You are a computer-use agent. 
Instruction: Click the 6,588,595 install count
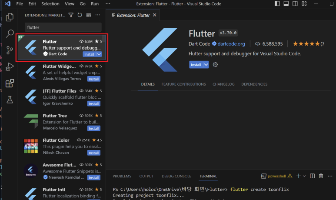pyautogui.click(x=273, y=44)
